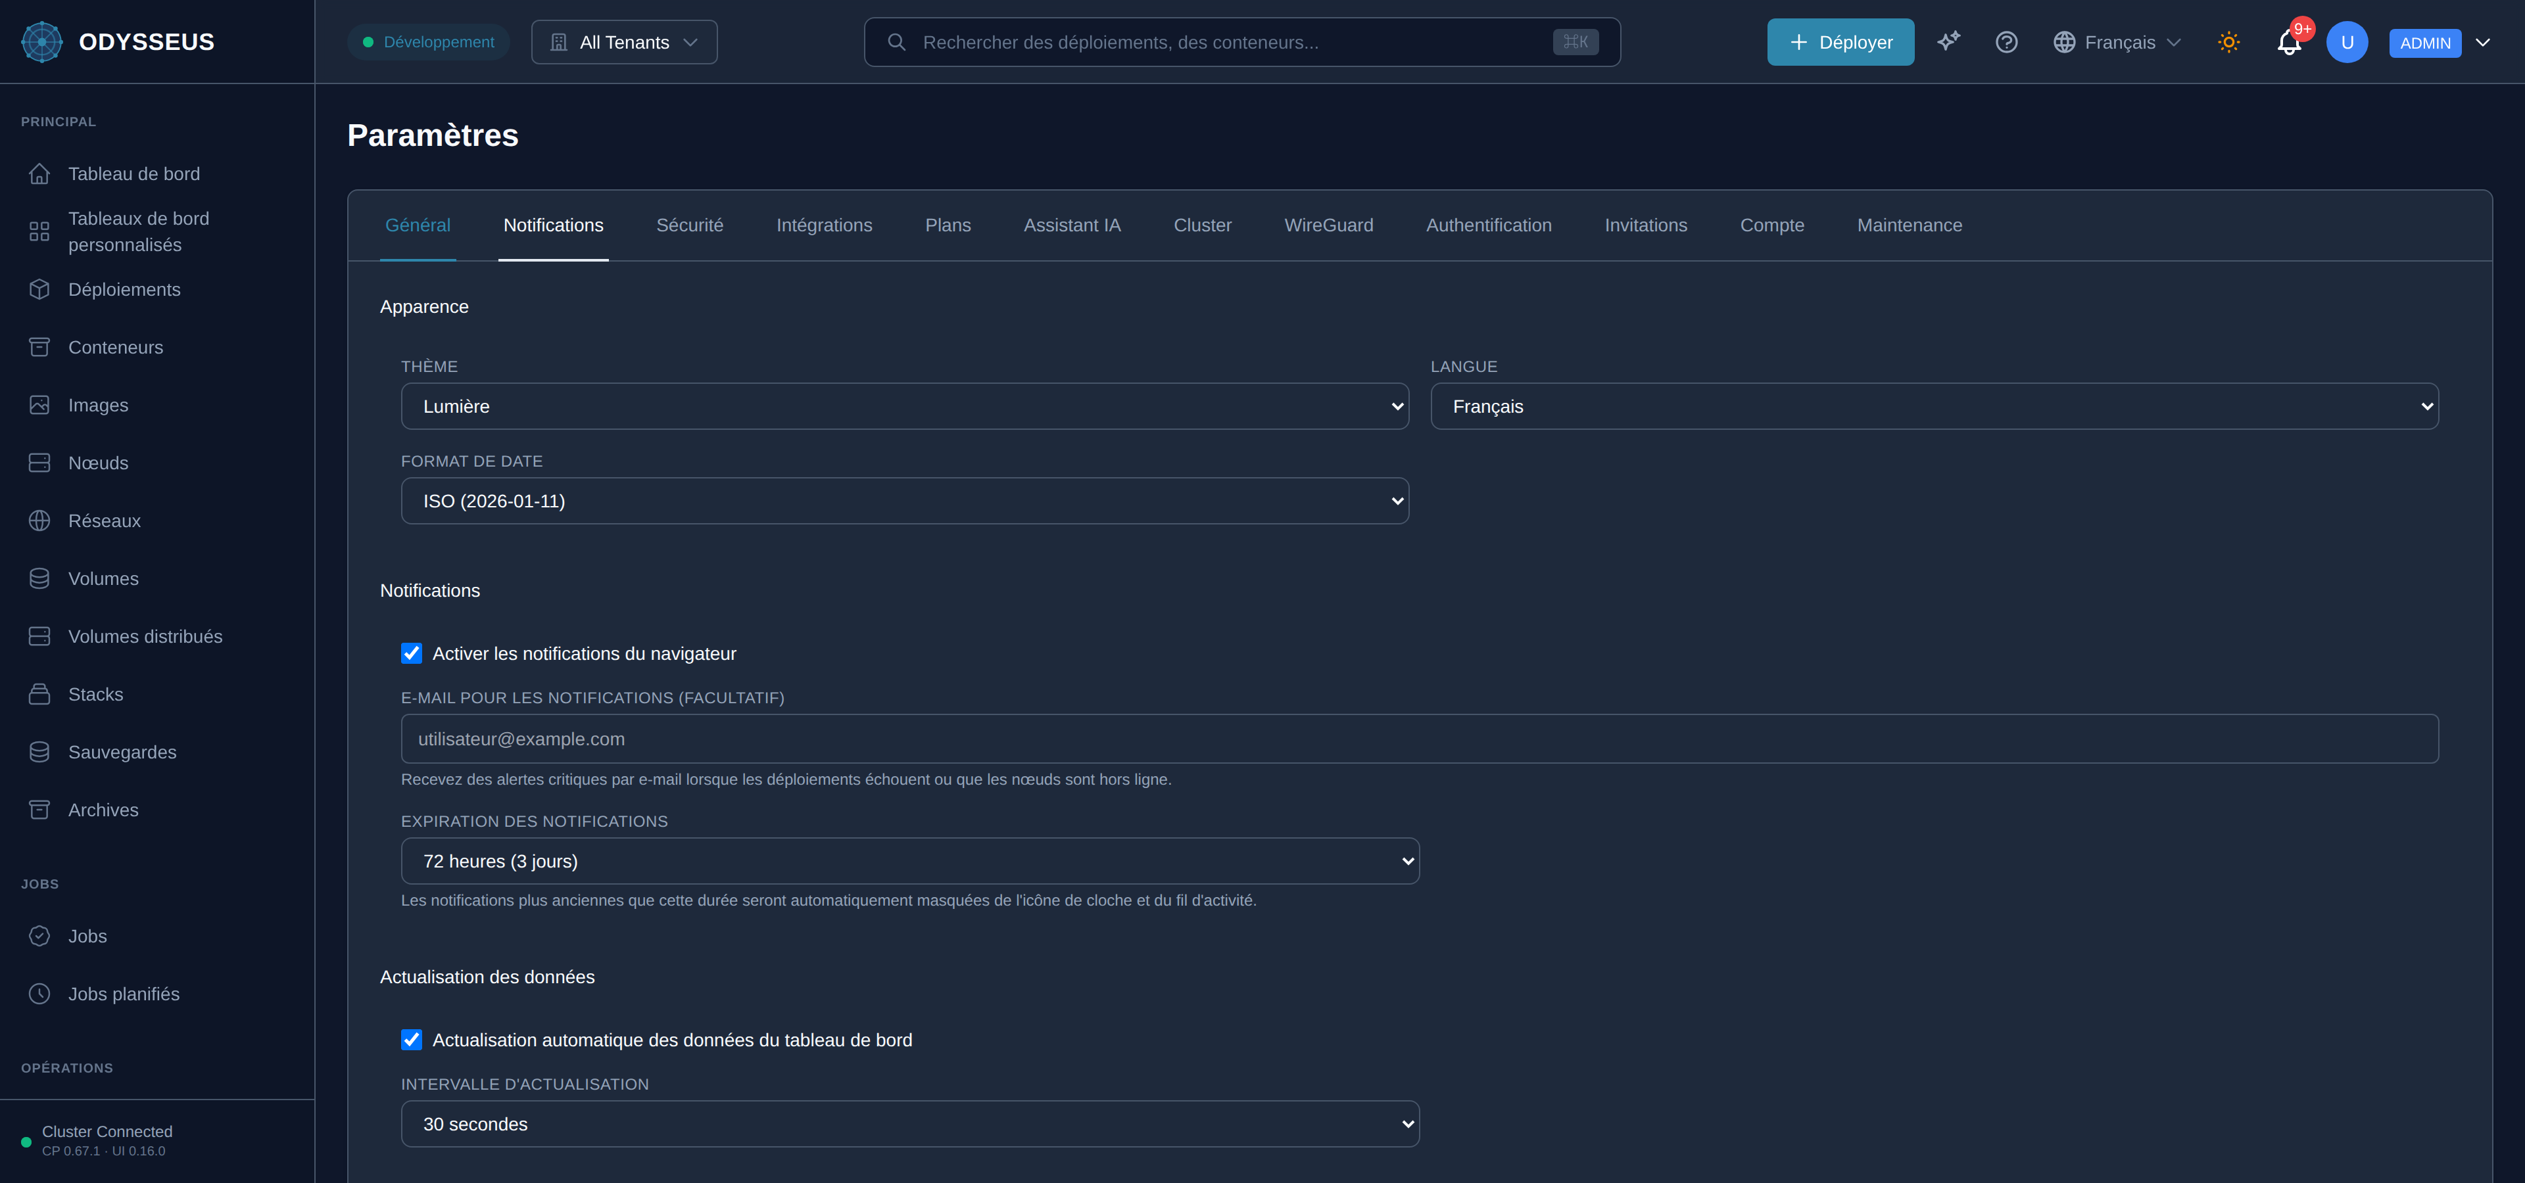Click the Stacks sidebar icon
2525x1183 pixels.
point(39,693)
